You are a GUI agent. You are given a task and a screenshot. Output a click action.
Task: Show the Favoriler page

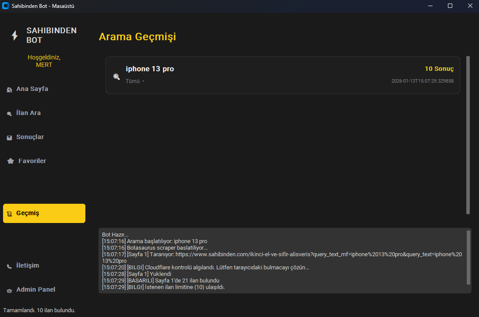tap(44, 161)
